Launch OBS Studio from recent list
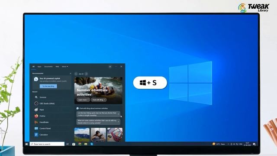Viewport: 277px width, 156px height. point(52,104)
